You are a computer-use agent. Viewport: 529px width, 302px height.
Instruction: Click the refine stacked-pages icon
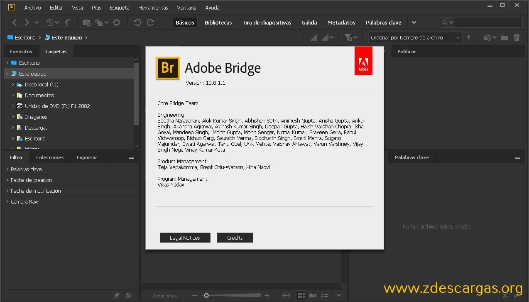tap(99, 22)
